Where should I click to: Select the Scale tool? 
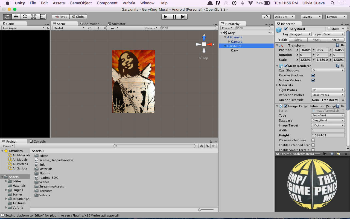click(33, 17)
